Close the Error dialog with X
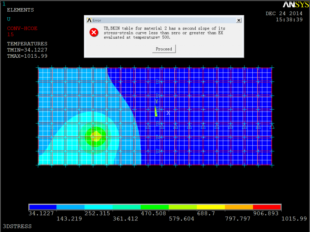 pos(239,20)
